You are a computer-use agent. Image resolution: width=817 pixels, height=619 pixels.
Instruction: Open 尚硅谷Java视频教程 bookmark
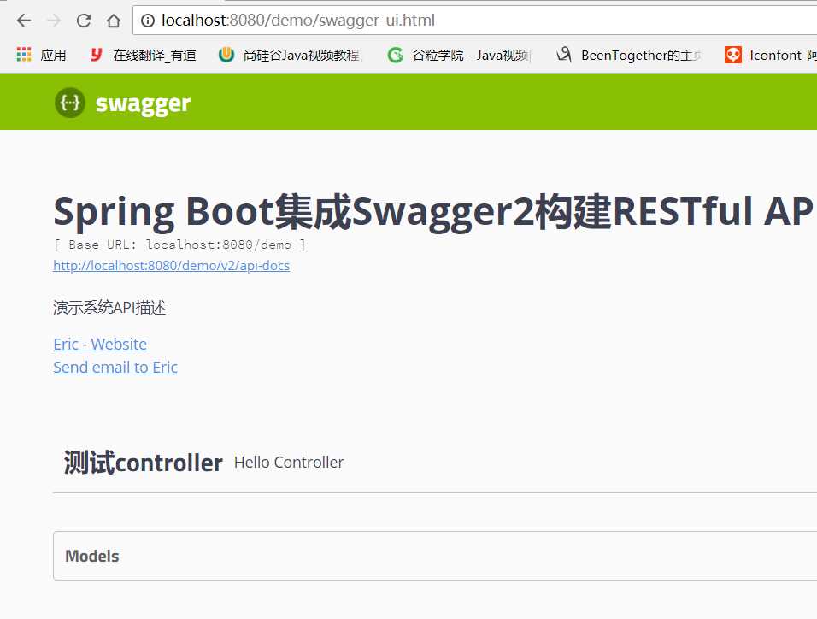coord(303,55)
